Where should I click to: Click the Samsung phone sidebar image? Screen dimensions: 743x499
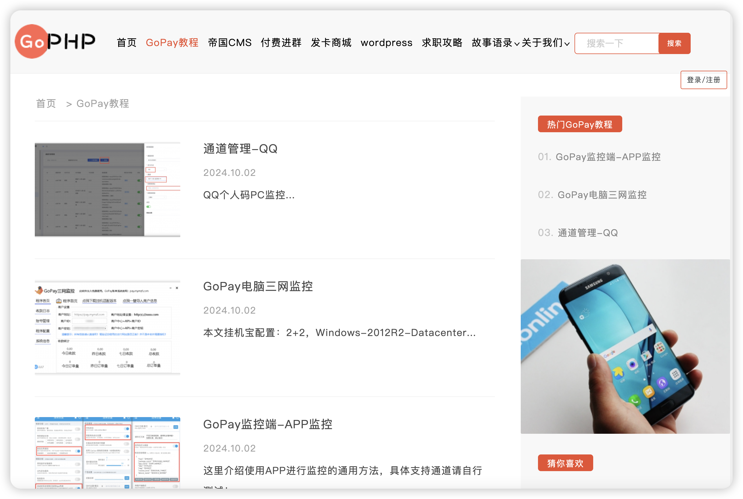[625, 347]
